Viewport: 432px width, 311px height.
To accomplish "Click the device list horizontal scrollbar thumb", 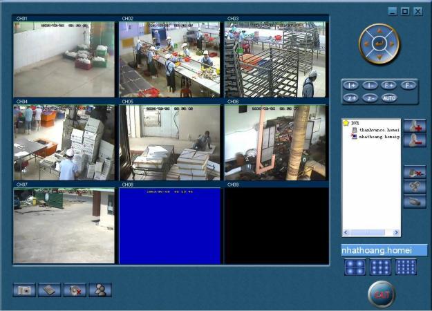I will (367, 232).
